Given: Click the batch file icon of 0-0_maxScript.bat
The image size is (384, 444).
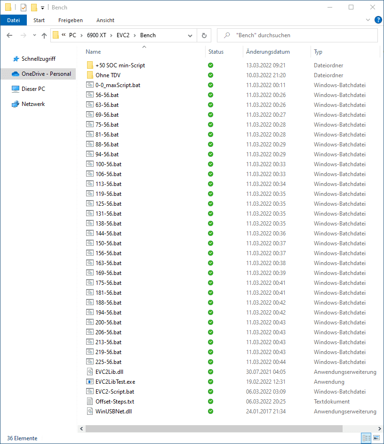Looking at the screenshot, I should point(90,85).
